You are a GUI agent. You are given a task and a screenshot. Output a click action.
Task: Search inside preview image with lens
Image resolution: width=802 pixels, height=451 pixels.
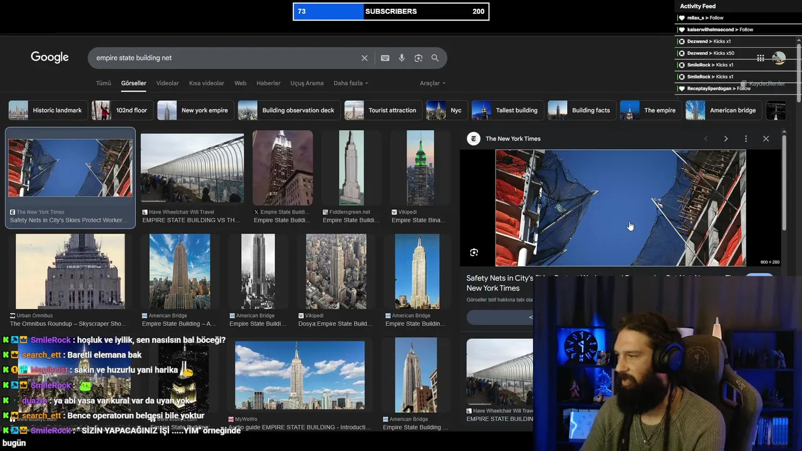tap(474, 252)
